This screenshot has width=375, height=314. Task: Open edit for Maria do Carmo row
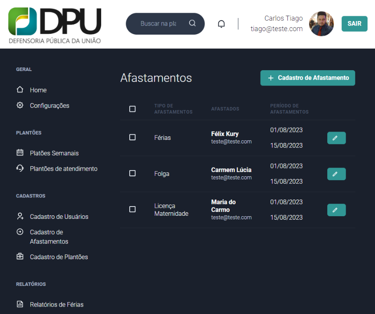tap(336, 210)
